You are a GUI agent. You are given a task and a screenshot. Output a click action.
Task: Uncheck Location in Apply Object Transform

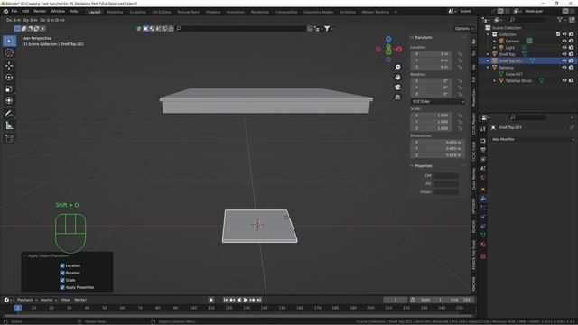pyautogui.click(x=62, y=265)
